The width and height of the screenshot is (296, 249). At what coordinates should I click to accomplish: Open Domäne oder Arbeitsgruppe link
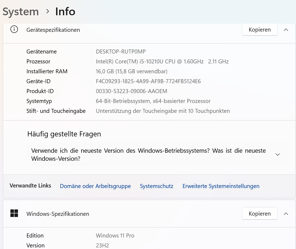[x=95, y=186]
